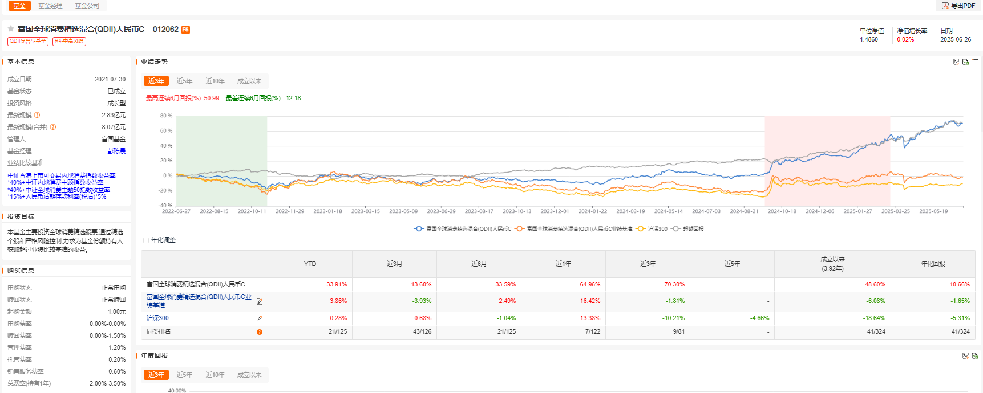
Task: Toggle the blue fund series in chart legend
Action: pyautogui.click(x=463, y=229)
